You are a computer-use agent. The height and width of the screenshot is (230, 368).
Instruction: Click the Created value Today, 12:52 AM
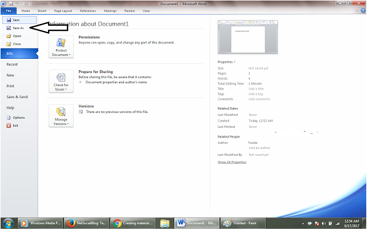pyautogui.click(x=261, y=121)
